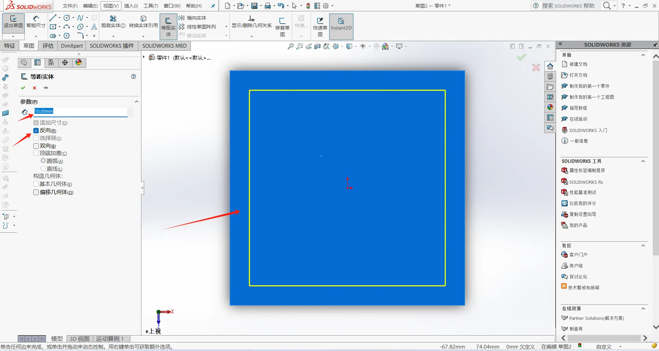Open the 新建文档 link

(578, 64)
